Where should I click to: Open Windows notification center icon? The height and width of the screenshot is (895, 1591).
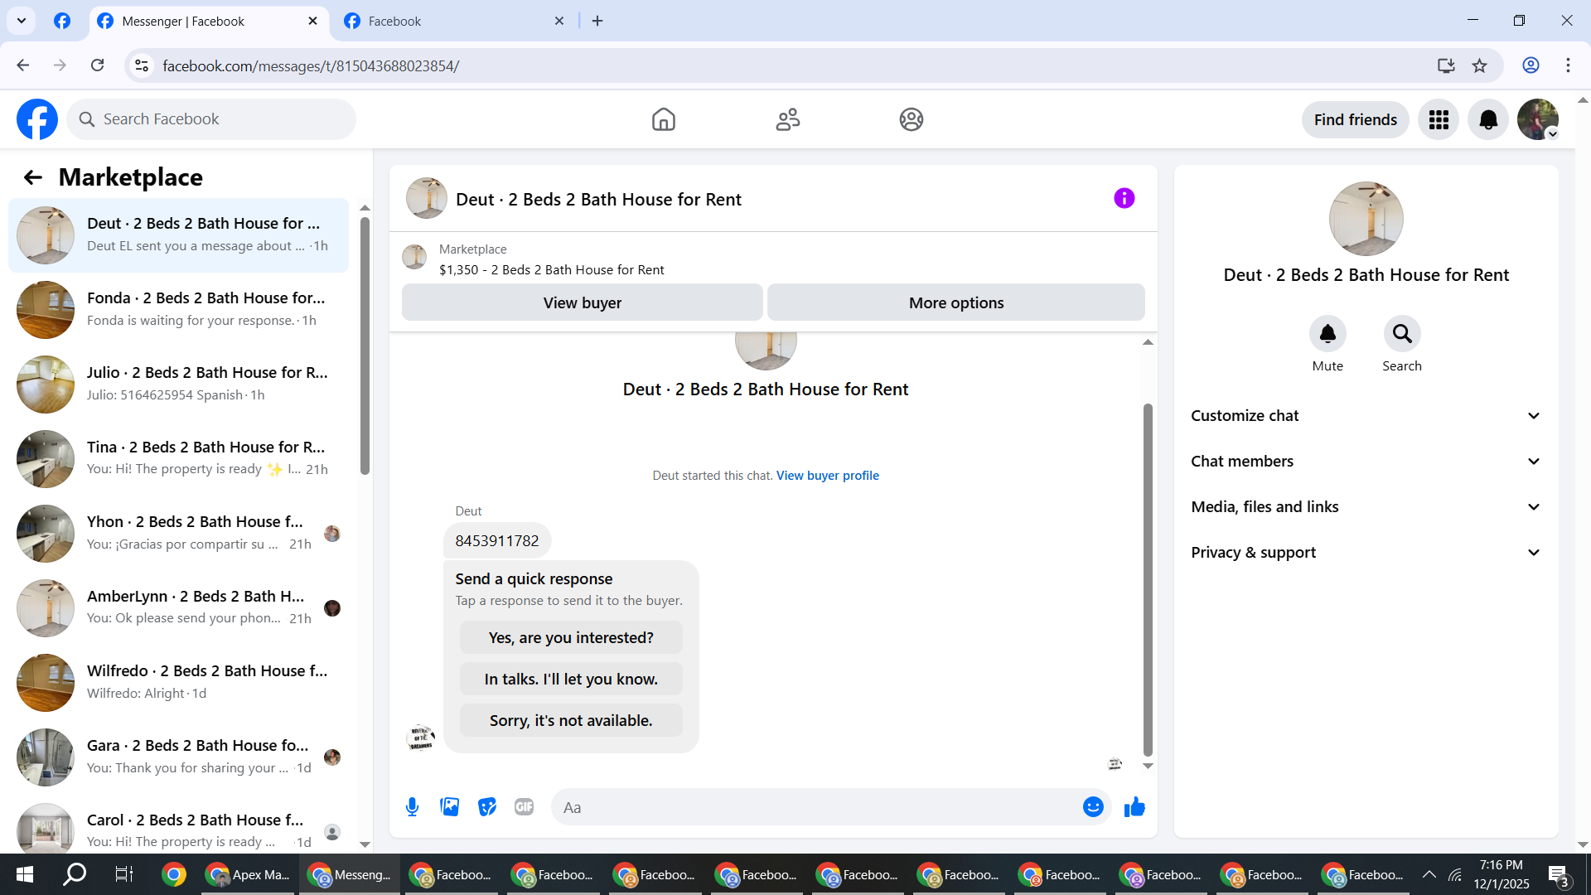(1558, 875)
